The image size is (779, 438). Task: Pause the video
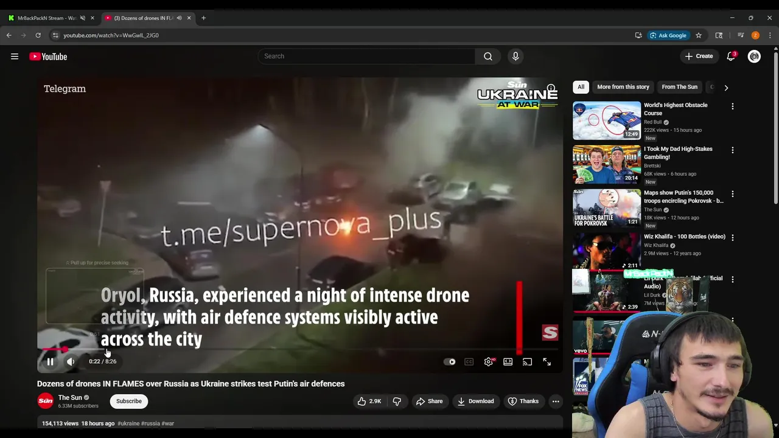click(x=51, y=361)
